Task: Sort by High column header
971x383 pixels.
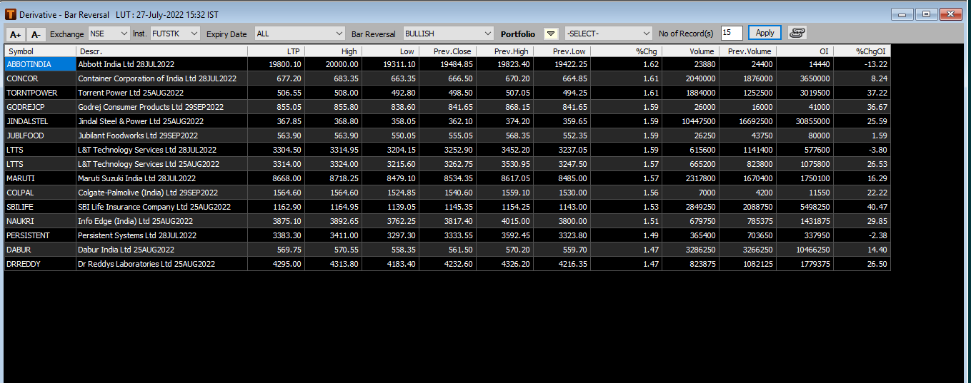Action: [x=333, y=51]
